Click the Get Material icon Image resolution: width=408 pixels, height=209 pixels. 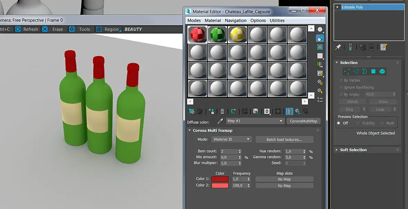[x=192, y=111]
